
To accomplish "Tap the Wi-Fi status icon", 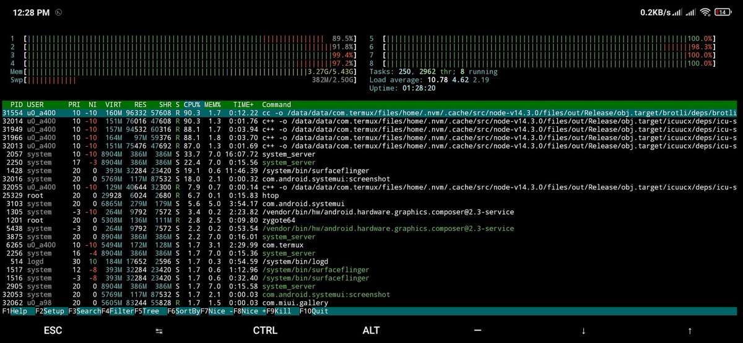I will click(x=706, y=12).
